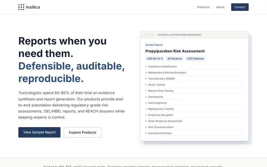Viewport: 267px width, 167px height.
Task: Click the Propylparaben Risk Assessment title
Action: [x=175, y=51]
